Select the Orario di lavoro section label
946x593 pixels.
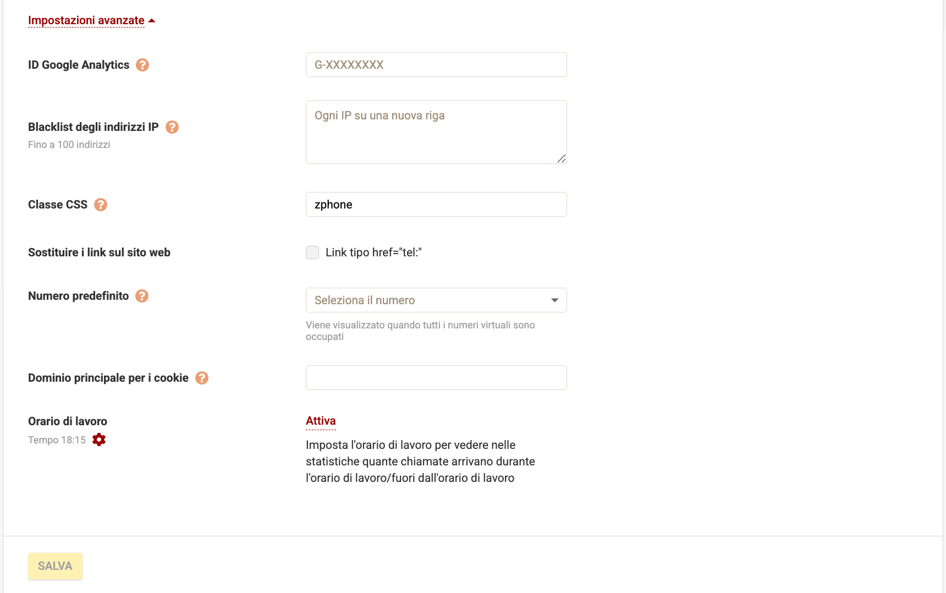tap(67, 421)
